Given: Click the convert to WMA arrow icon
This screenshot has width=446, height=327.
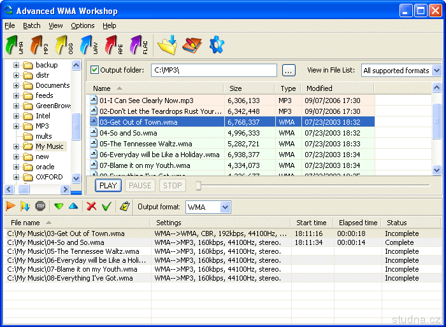Looking at the screenshot, I should 14,46.
